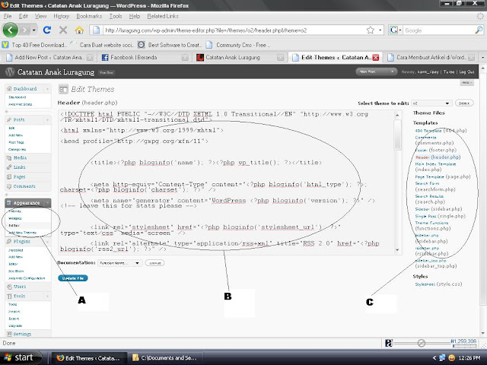Click the Lookup button
Screen dimensions: 487x365
(155, 263)
